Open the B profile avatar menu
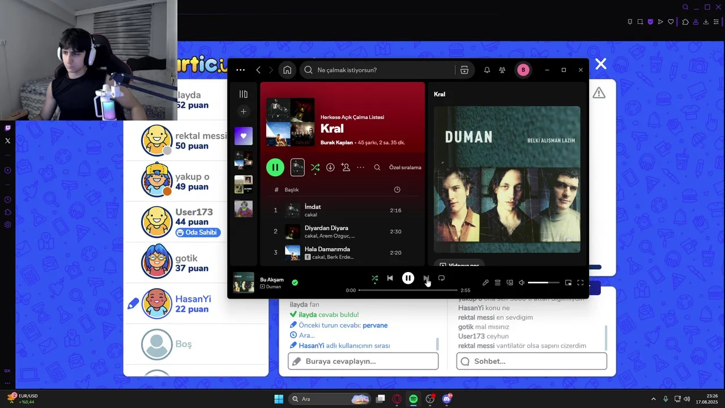The width and height of the screenshot is (725, 408). pyautogui.click(x=523, y=70)
